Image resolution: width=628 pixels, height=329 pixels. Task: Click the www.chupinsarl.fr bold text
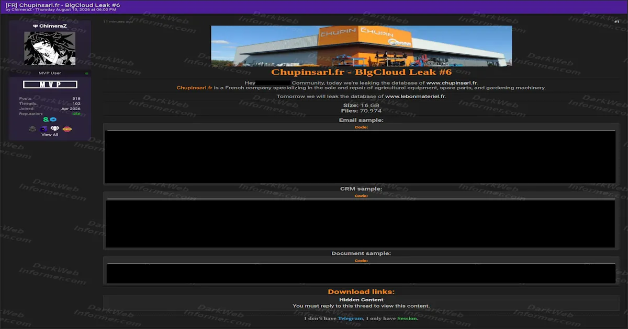pyautogui.click(x=452, y=83)
